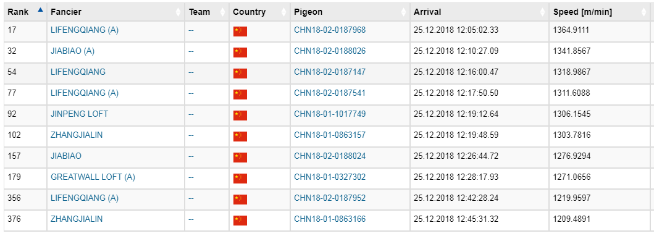Click China flag icon in rank 17 row

pos(240,32)
